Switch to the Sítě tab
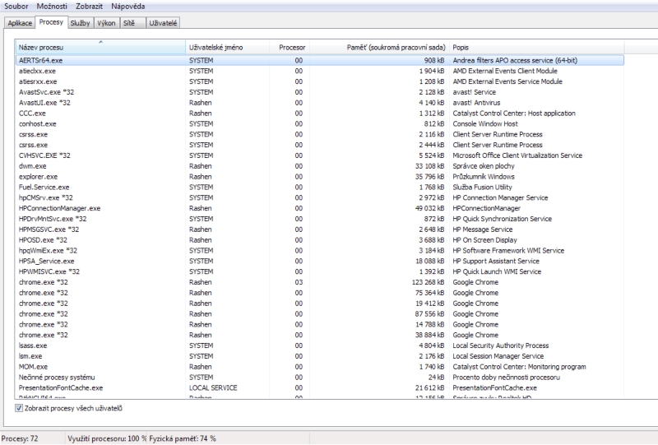This screenshot has width=658, height=445. 129,23
